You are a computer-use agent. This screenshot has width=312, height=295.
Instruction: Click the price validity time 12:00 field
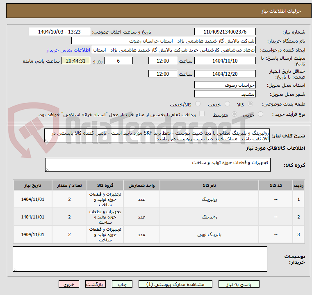click(163, 74)
